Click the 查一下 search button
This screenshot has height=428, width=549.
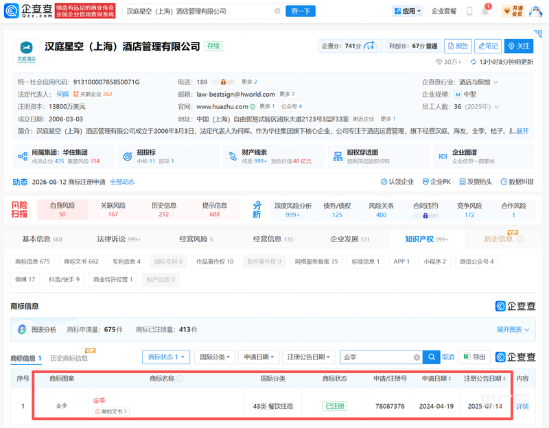pyautogui.click(x=301, y=11)
